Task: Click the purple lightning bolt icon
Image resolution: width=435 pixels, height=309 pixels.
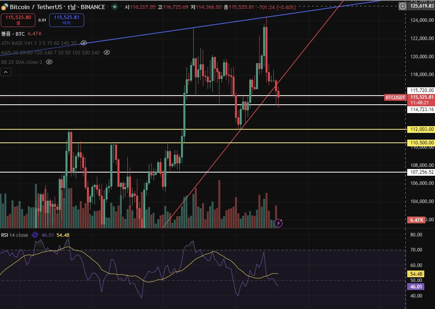Action: coord(278,223)
